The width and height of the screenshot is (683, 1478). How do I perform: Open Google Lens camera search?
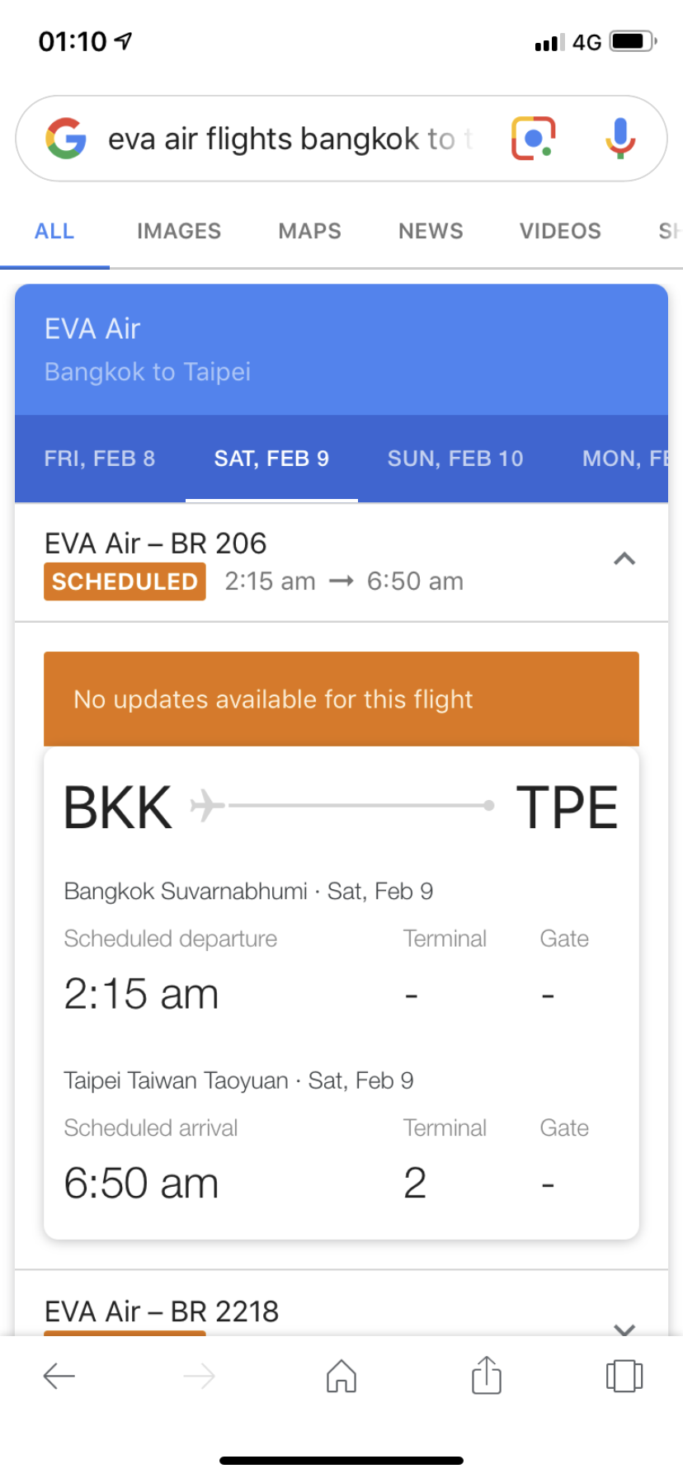click(x=533, y=138)
